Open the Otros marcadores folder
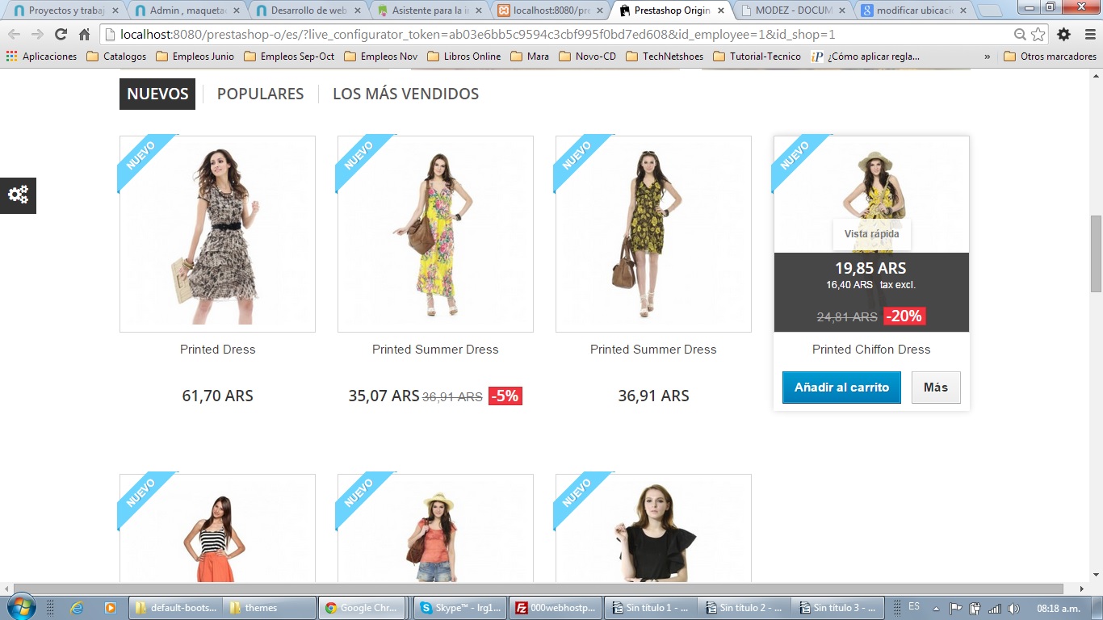 point(1050,57)
